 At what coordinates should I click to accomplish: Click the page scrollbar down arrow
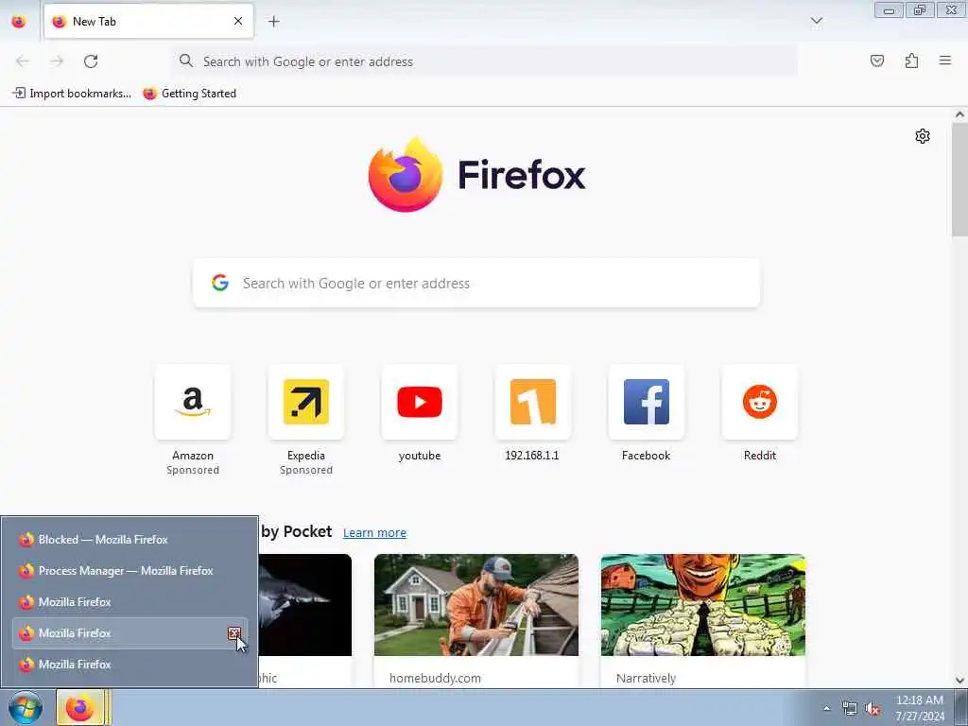pos(959,681)
